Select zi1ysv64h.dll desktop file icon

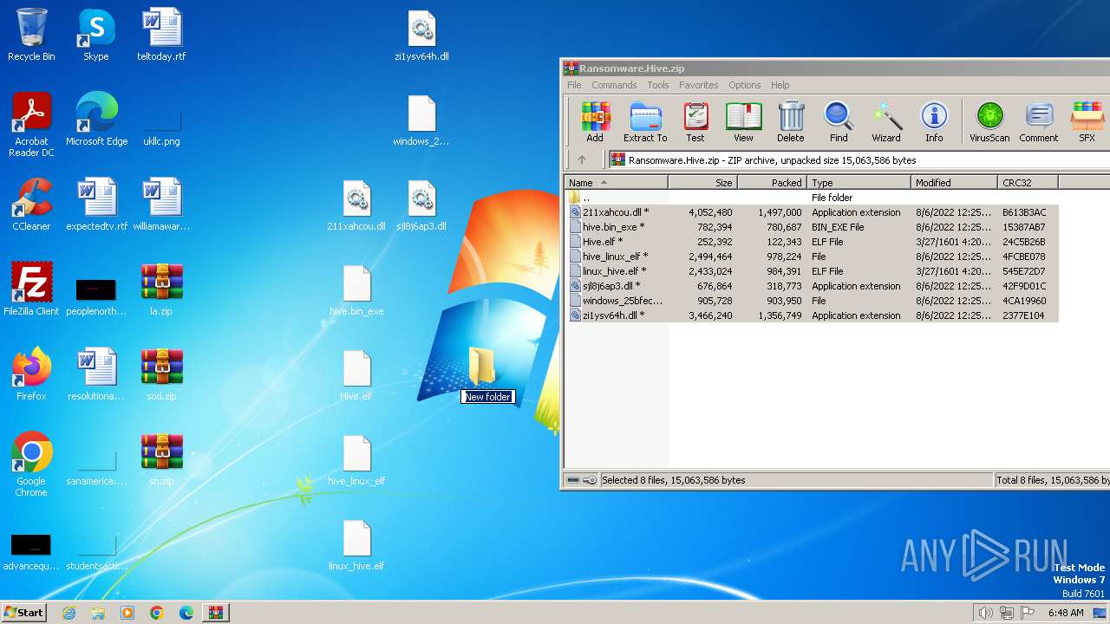(421, 35)
